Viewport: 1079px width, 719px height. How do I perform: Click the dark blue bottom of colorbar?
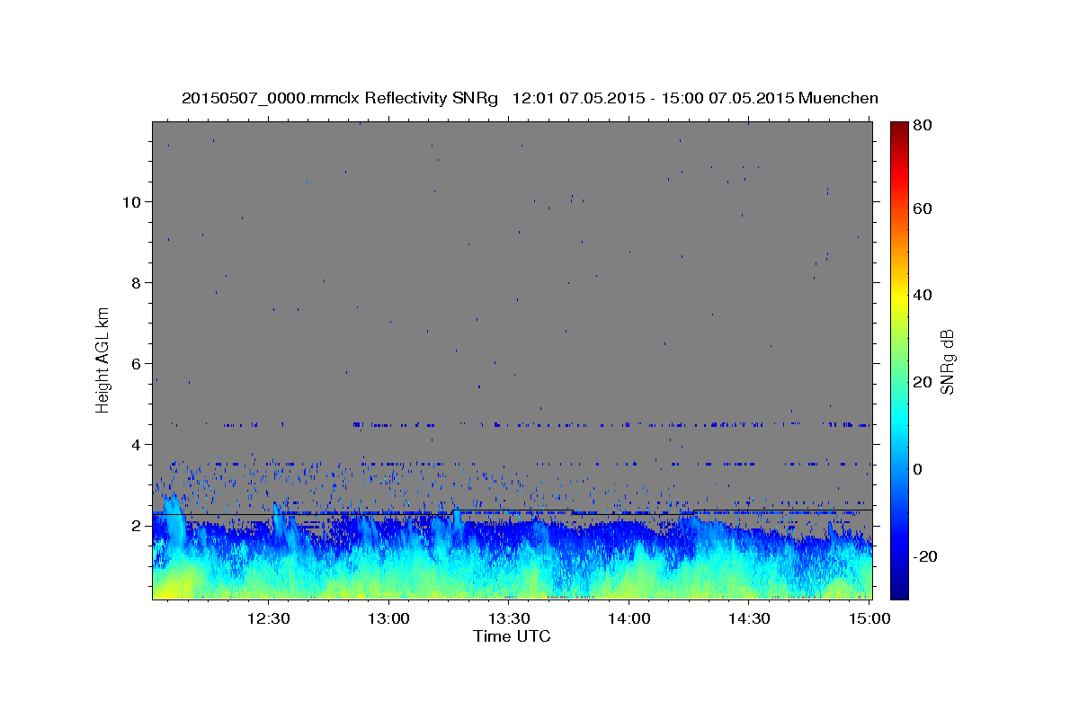[899, 589]
